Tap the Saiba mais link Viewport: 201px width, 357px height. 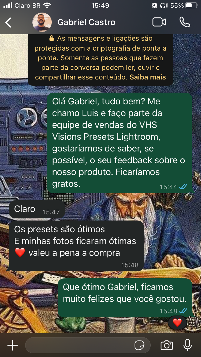pyautogui.click(x=148, y=77)
